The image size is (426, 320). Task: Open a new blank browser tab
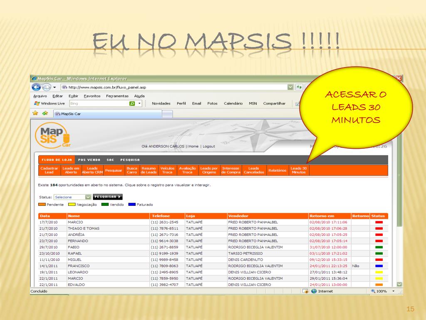click(167, 114)
